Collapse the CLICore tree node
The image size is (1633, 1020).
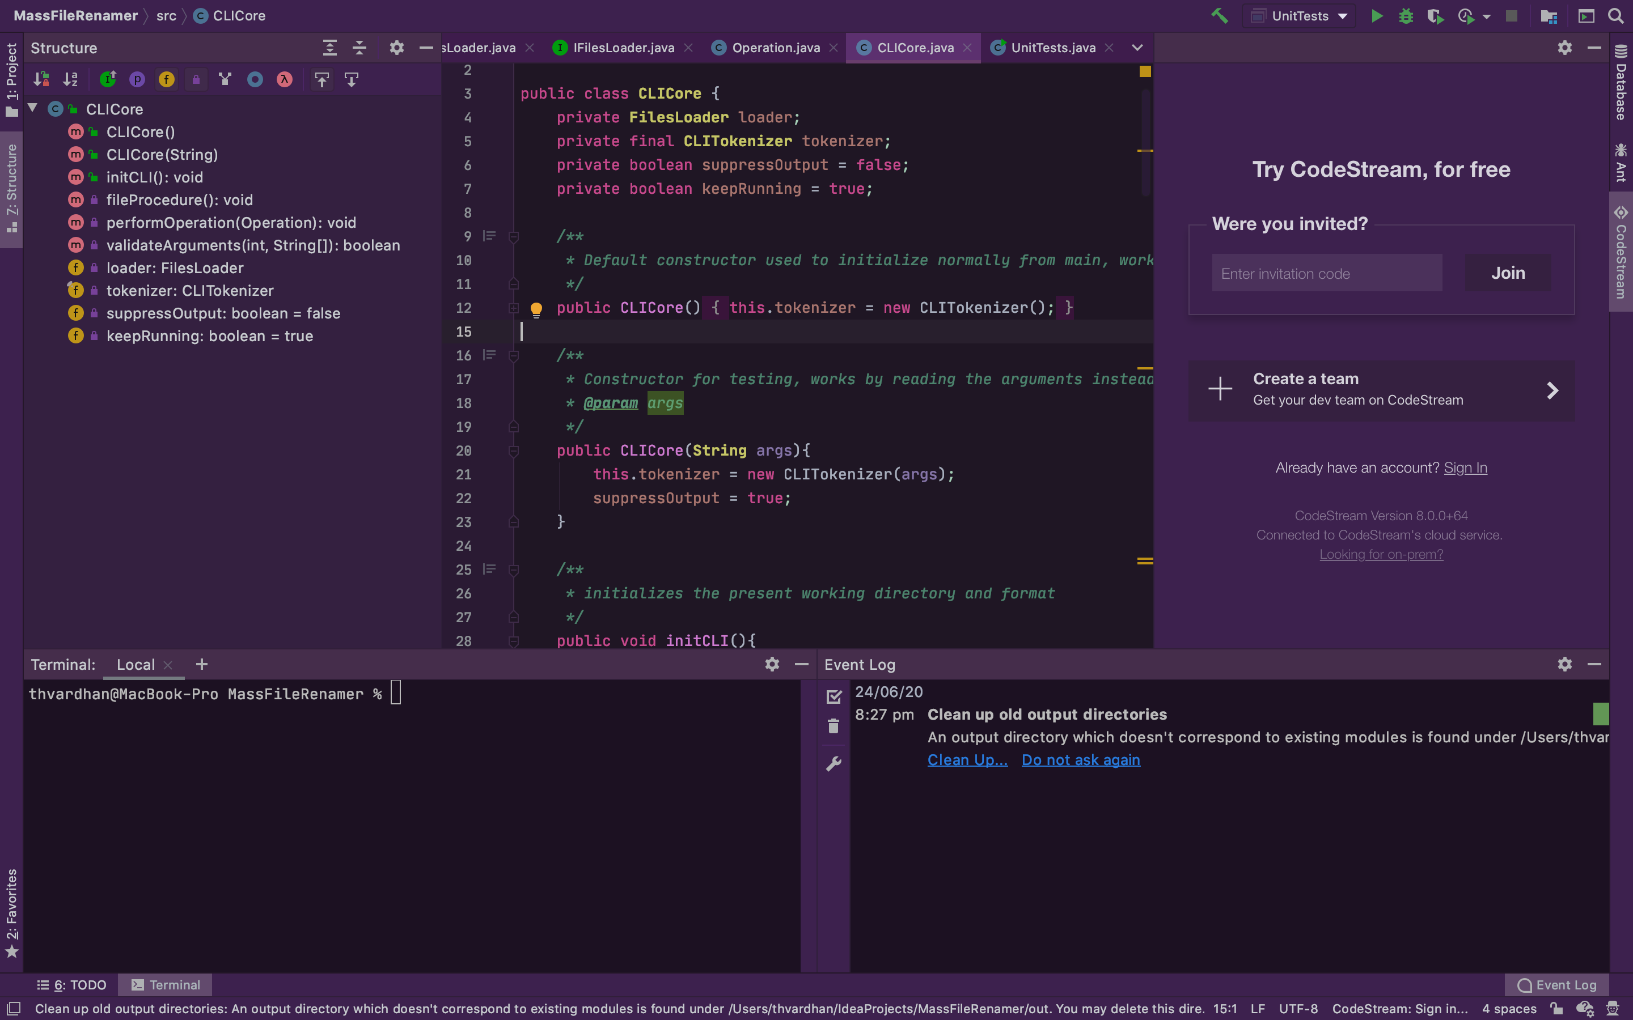tap(32, 108)
